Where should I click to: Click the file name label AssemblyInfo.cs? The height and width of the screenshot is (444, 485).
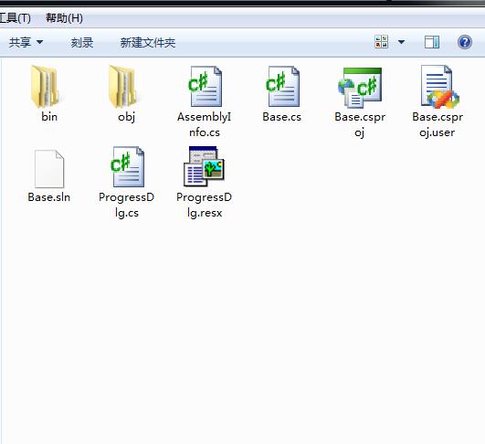coord(205,124)
